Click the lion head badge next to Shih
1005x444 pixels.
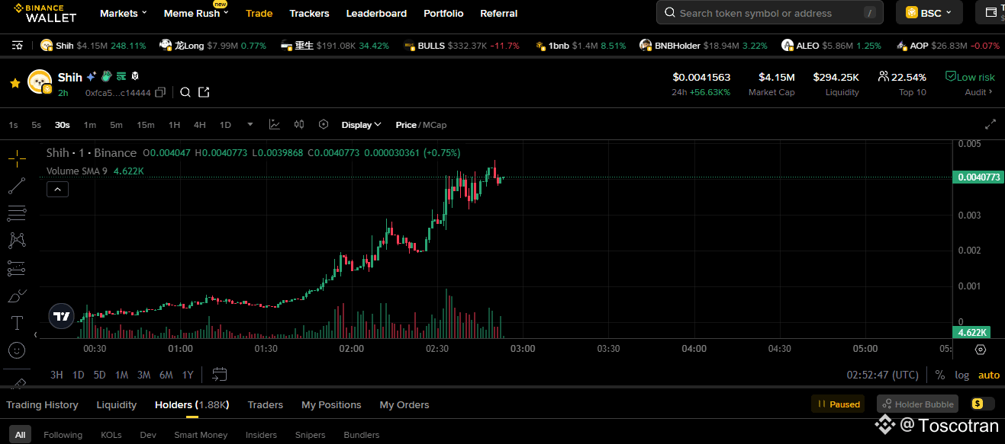[x=135, y=76]
